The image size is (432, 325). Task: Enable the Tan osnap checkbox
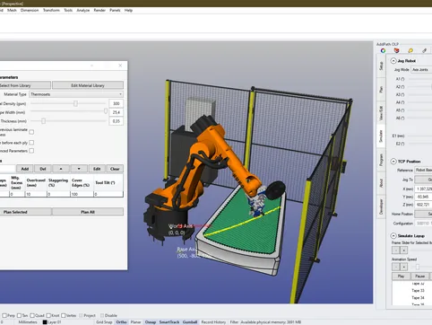click(19, 315)
